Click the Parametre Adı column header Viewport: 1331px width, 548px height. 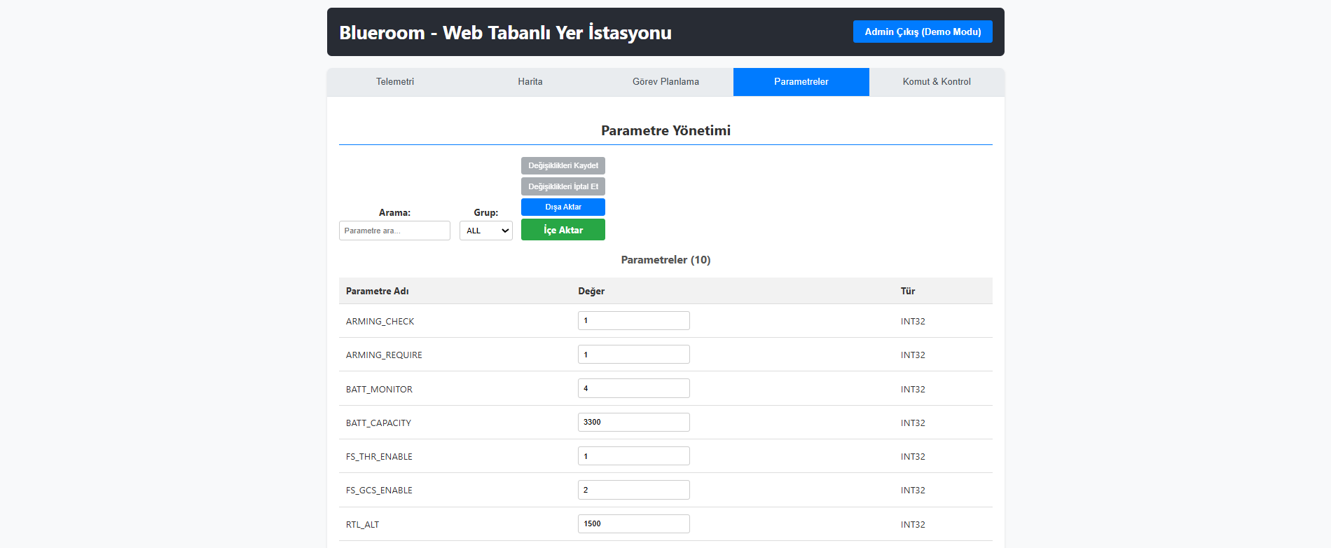[x=378, y=291]
